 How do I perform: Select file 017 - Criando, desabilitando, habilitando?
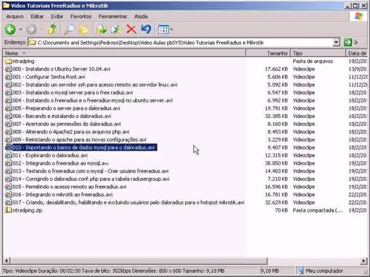[128, 202]
